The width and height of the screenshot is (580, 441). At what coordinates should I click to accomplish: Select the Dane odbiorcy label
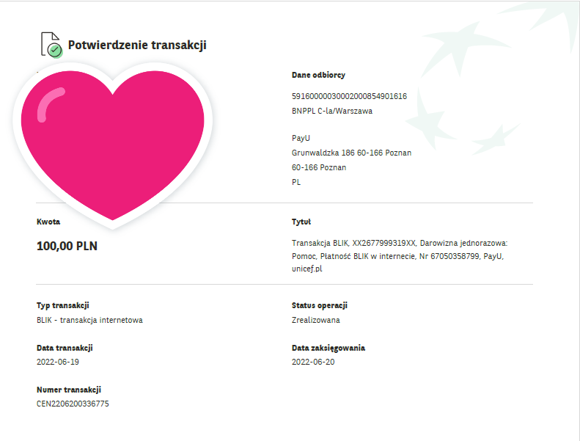[x=318, y=75]
